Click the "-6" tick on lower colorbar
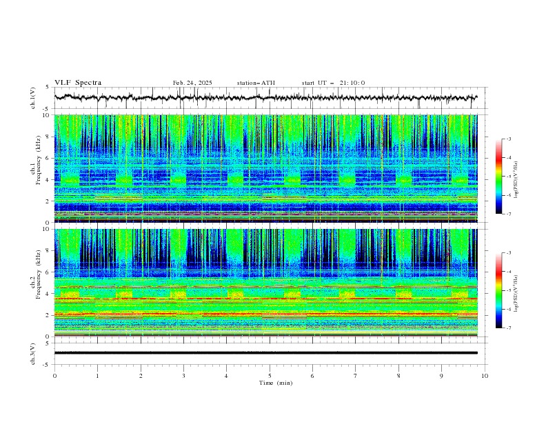The height and width of the screenshot is (422, 546). 509,309
